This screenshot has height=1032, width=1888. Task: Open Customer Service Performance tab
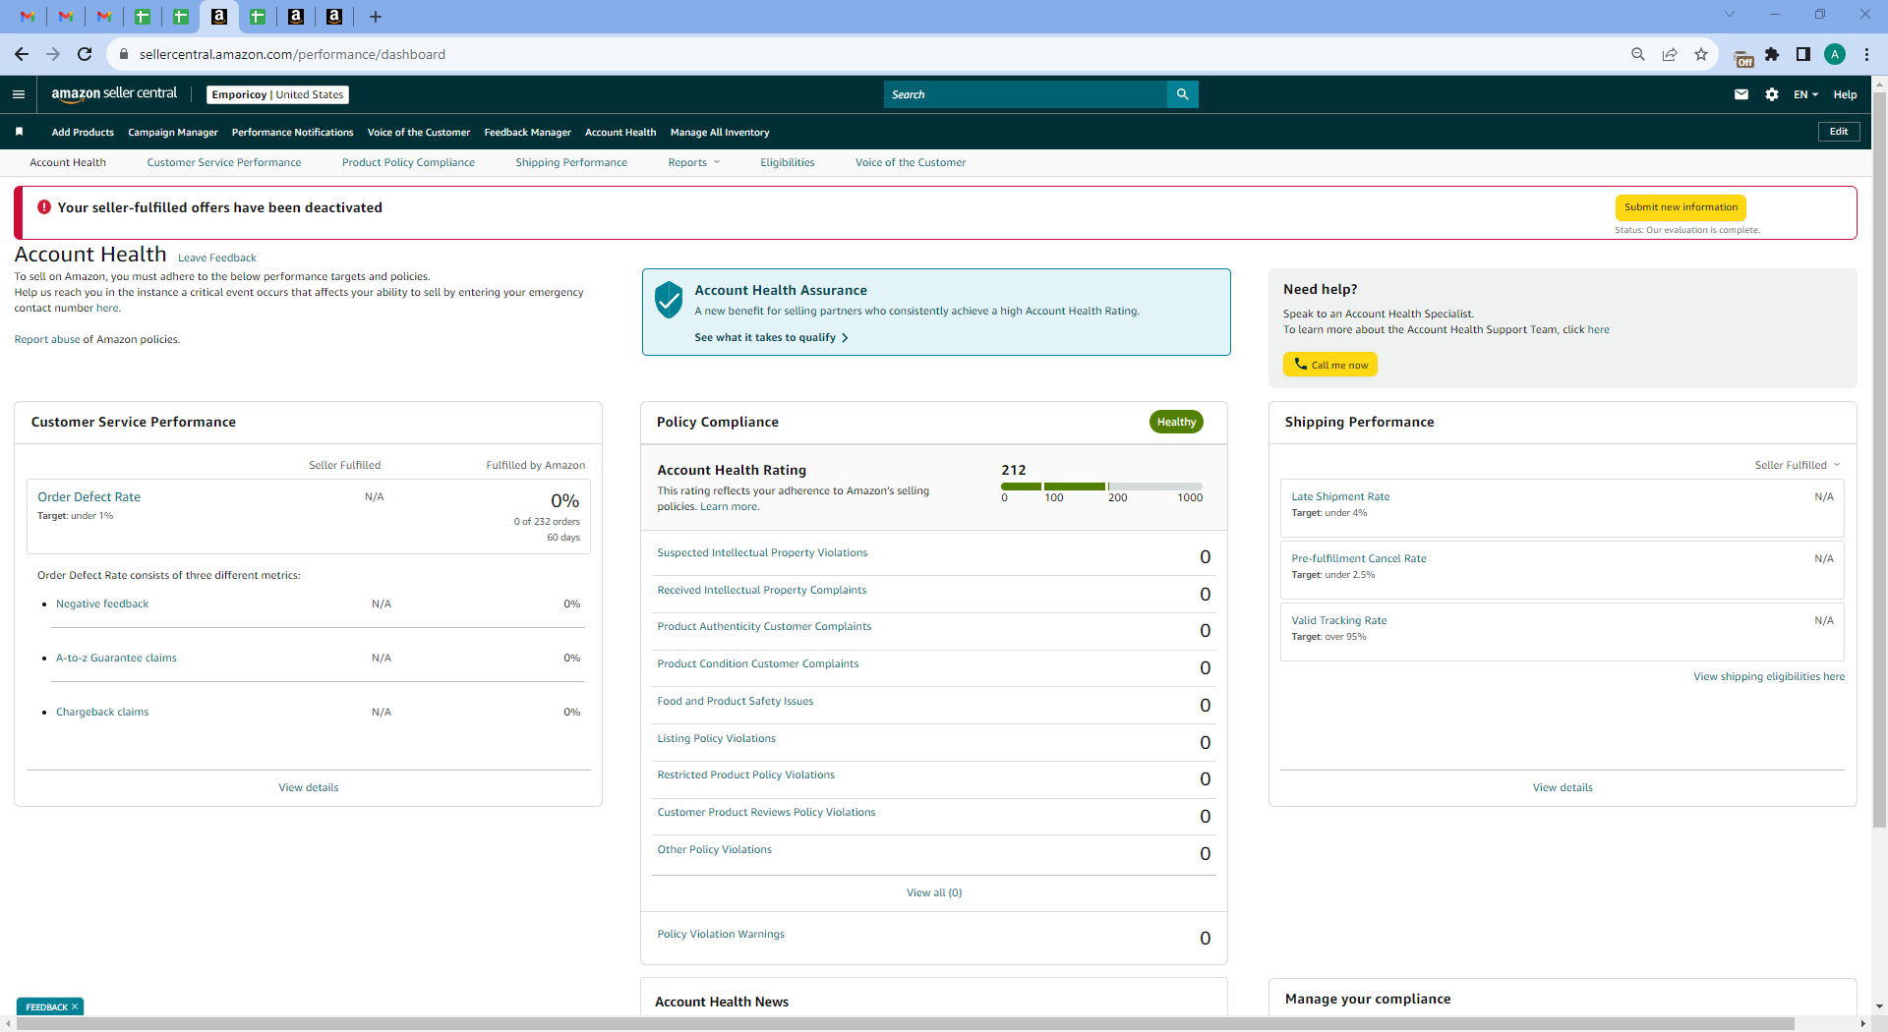(x=224, y=162)
